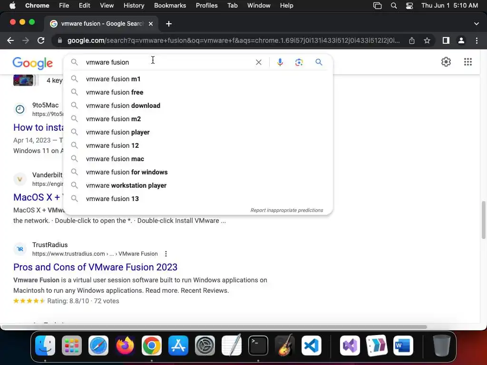The image size is (487, 365).
Task: Click the TrustRadius URL breadcrumb
Action: 95,254
